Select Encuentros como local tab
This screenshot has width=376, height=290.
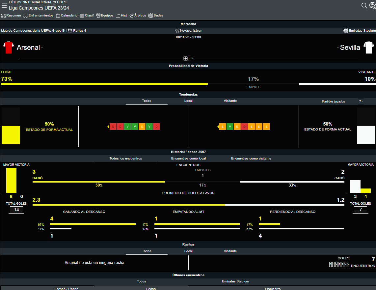tap(188, 159)
